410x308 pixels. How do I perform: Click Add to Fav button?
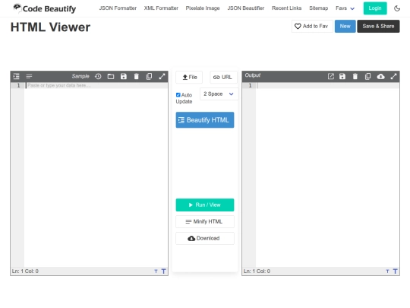pyautogui.click(x=312, y=26)
